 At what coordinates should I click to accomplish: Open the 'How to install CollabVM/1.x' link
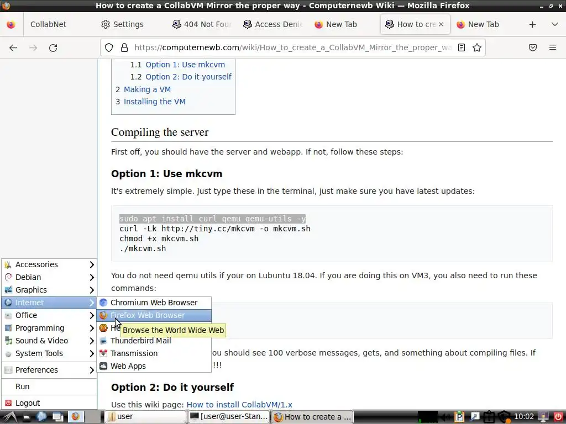239,405
